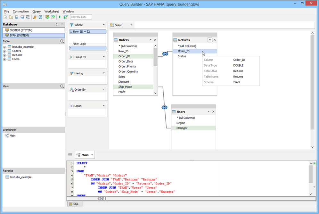Switch to the SQL tab
Screen dimensions: 319x214
[x=75, y=204]
